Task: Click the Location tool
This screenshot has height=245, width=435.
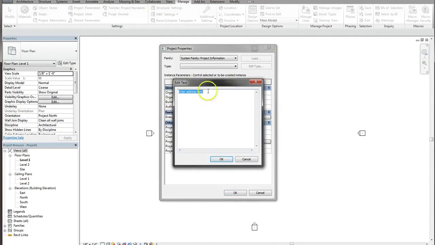Action: point(227,8)
